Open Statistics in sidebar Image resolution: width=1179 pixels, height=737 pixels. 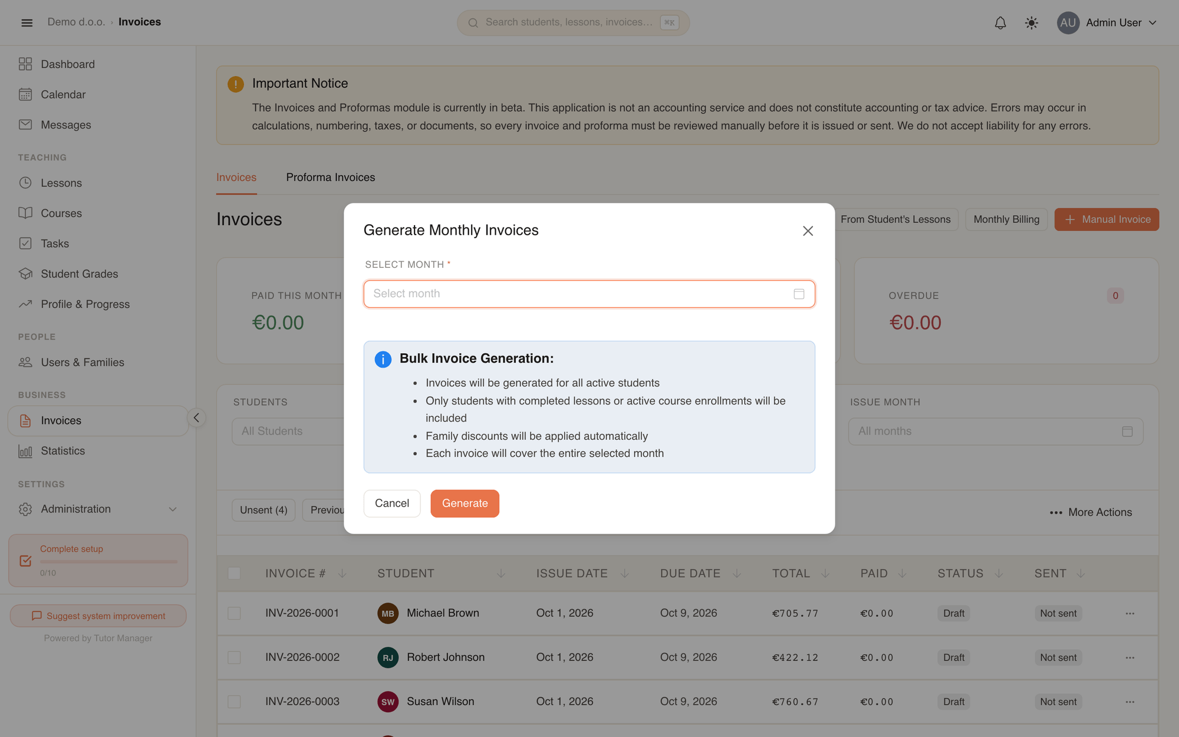[98, 451]
